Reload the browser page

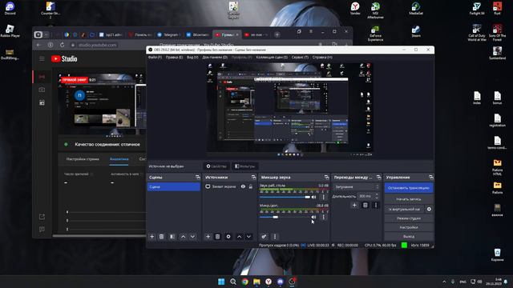coord(63,45)
